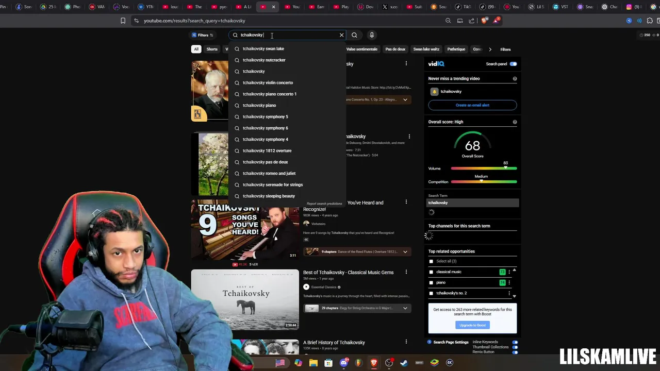Open the Brave Shields lion icon
Image resolution: width=660 pixels, height=371 pixels.
(484, 21)
